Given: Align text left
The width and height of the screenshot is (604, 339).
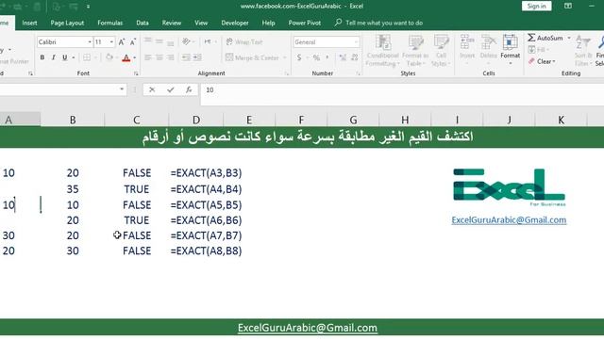Looking at the screenshot, I should 148,57.
